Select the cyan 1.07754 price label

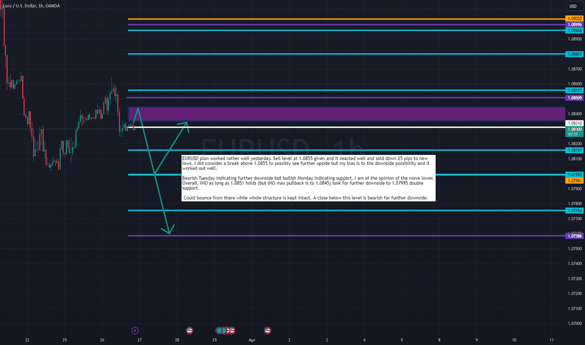pyautogui.click(x=574, y=211)
